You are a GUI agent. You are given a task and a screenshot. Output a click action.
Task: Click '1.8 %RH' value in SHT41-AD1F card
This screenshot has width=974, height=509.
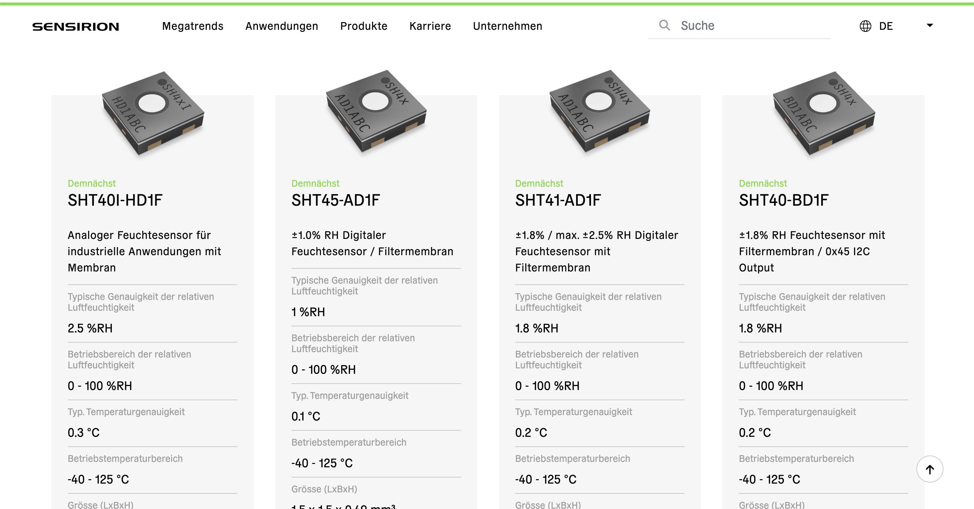coord(536,328)
